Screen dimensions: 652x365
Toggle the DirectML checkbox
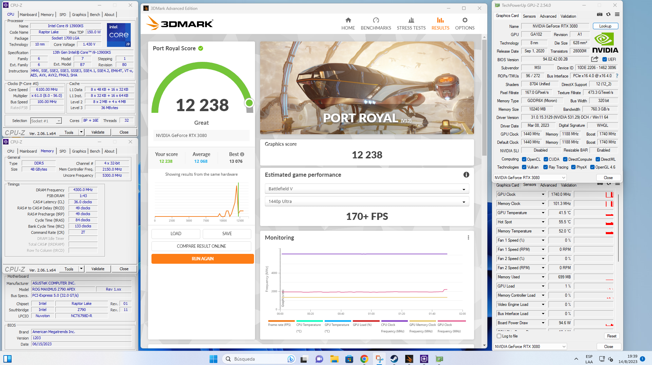pyautogui.click(x=598, y=159)
